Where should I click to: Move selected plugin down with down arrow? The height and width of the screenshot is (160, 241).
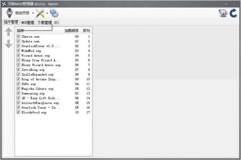coord(8,44)
